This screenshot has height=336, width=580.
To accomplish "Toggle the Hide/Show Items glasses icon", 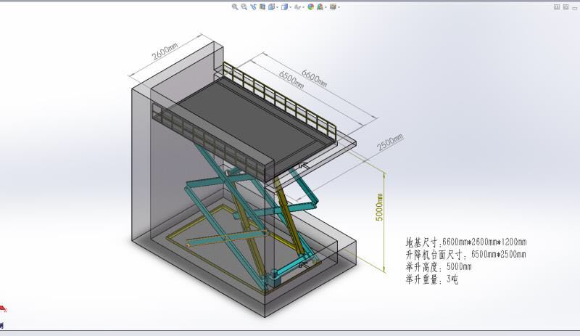I will [x=297, y=7].
